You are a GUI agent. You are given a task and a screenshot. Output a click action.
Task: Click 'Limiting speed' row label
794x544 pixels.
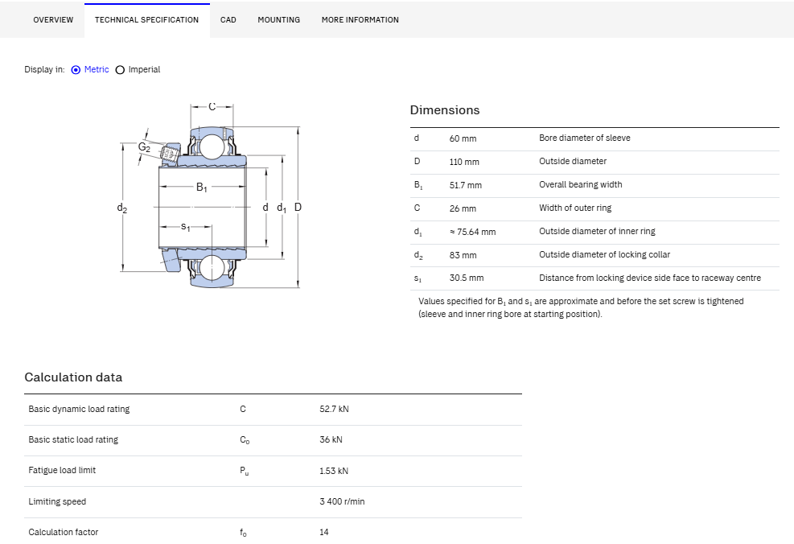(57, 501)
